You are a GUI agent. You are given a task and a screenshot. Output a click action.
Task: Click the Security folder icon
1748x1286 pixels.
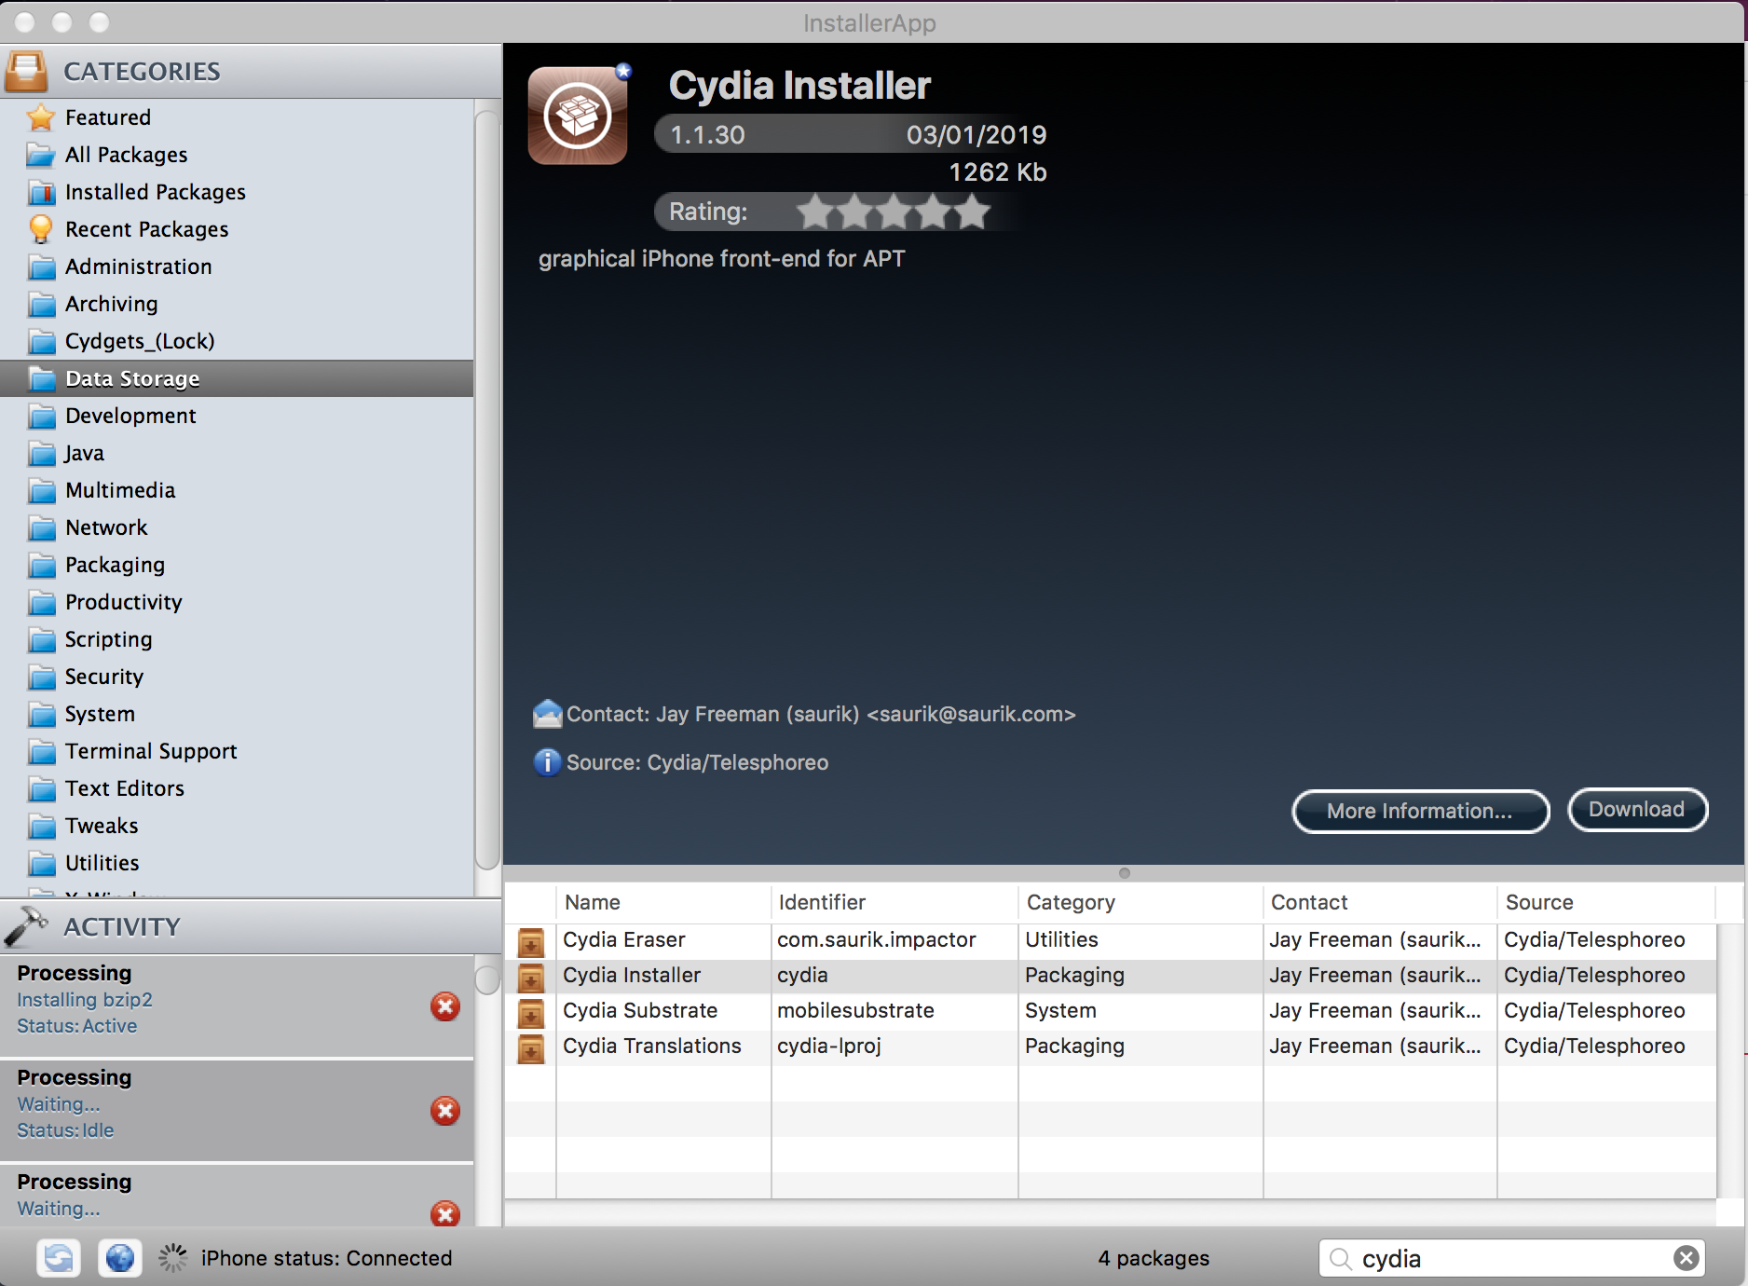click(41, 677)
